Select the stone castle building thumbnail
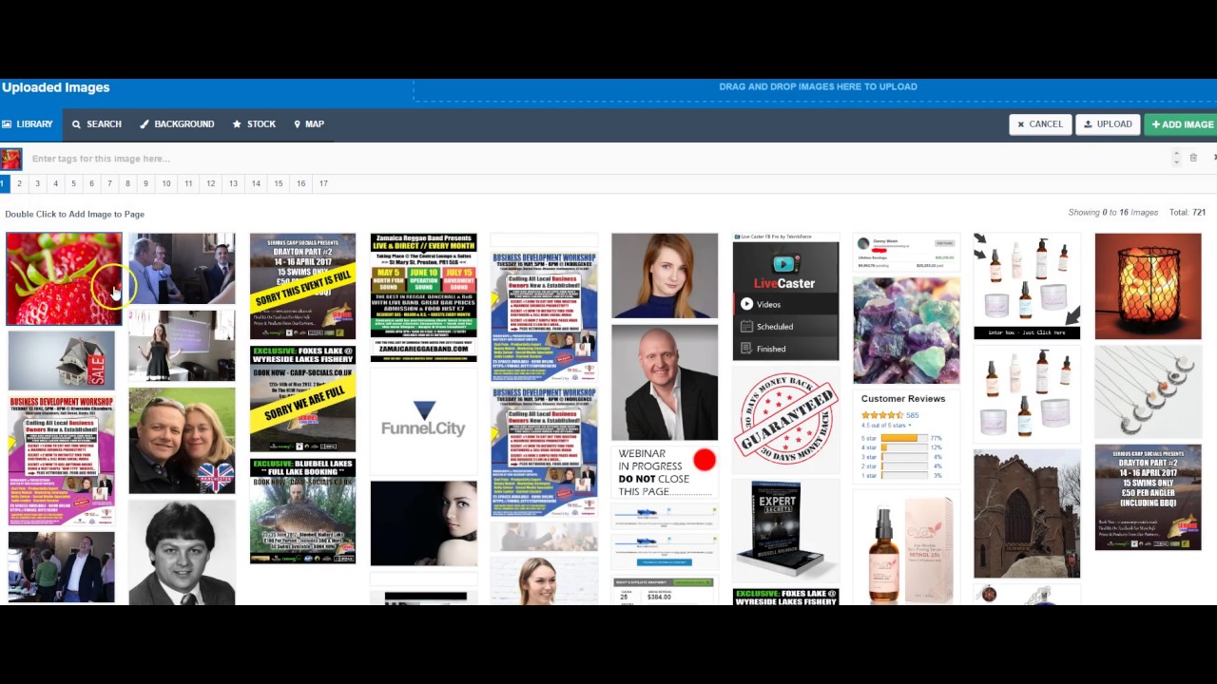This screenshot has width=1217, height=684. click(x=1027, y=513)
